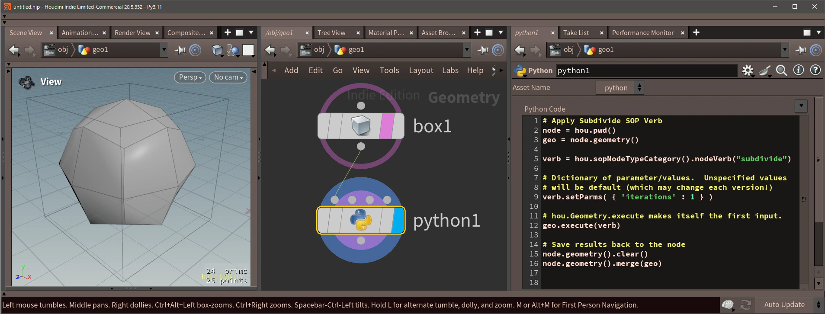Switch to the Asset Browser tab

pyautogui.click(x=438, y=33)
